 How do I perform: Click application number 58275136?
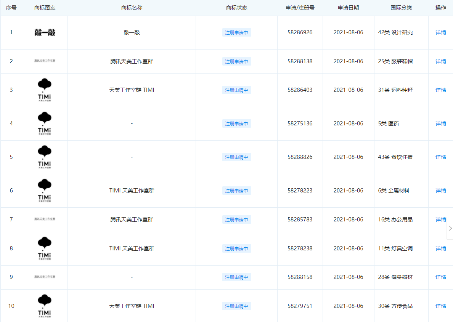(x=300, y=123)
